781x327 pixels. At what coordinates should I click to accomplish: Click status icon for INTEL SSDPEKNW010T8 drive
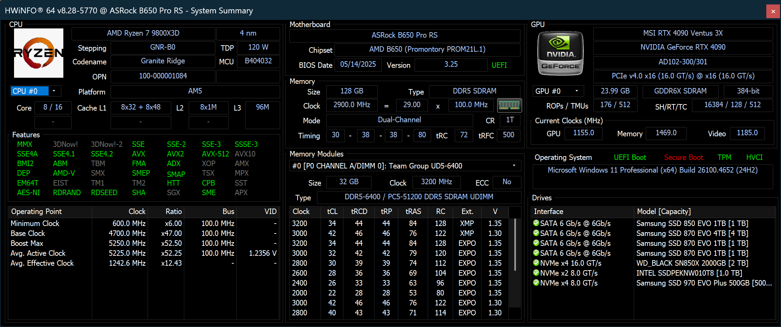click(x=536, y=273)
